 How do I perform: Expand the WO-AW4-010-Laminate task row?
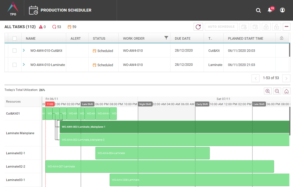24,64
